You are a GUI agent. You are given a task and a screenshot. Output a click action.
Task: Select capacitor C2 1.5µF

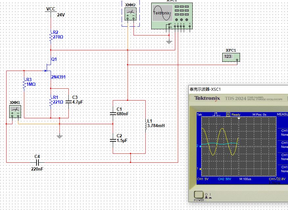[113, 140]
